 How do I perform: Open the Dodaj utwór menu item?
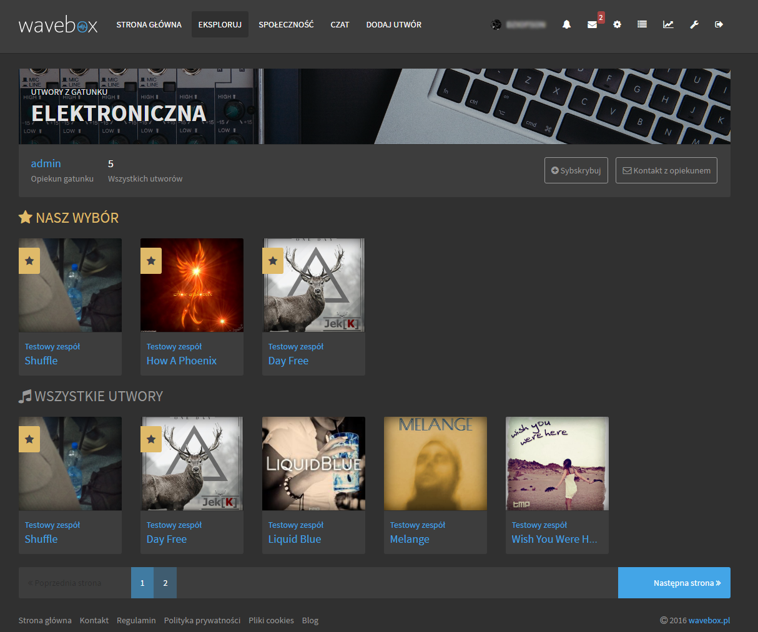point(393,24)
